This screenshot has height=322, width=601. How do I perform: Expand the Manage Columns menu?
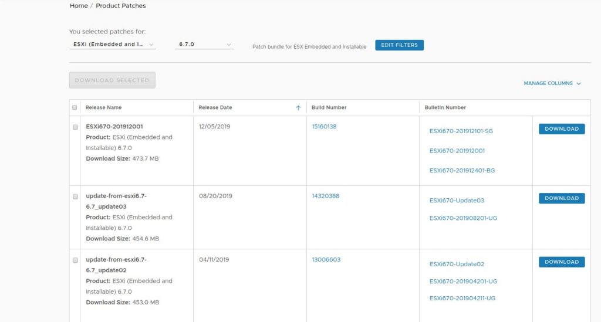pos(552,83)
